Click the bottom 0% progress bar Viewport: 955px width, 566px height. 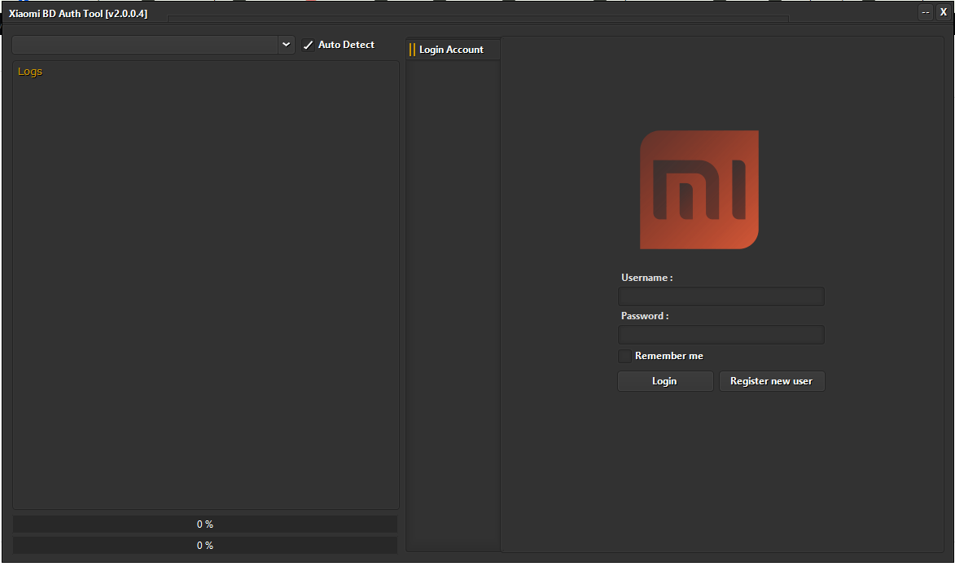point(204,545)
